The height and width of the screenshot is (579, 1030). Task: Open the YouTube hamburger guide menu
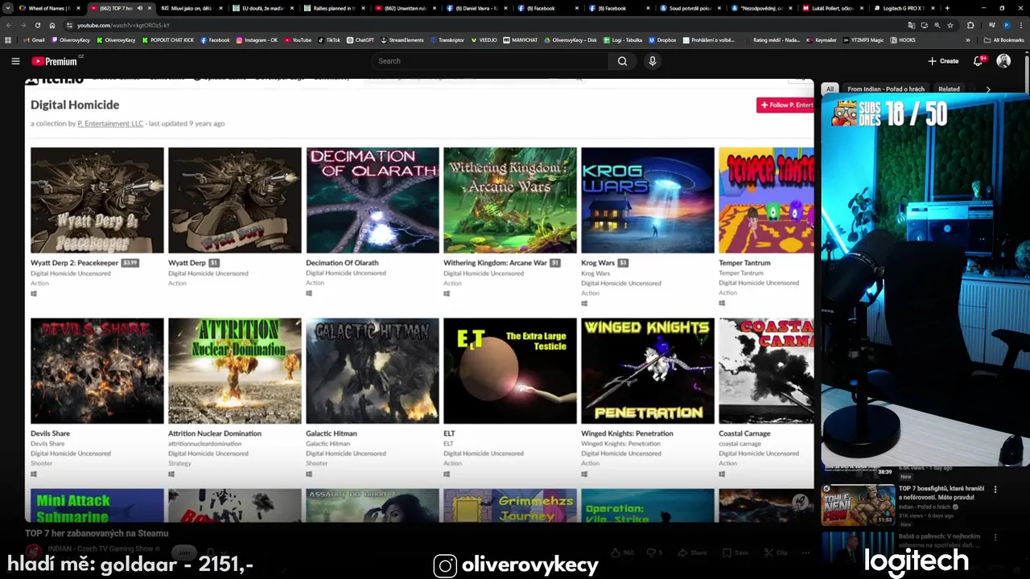click(x=15, y=61)
